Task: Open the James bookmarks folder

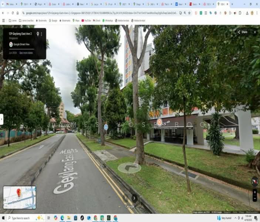Action: [x=13, y=21]
